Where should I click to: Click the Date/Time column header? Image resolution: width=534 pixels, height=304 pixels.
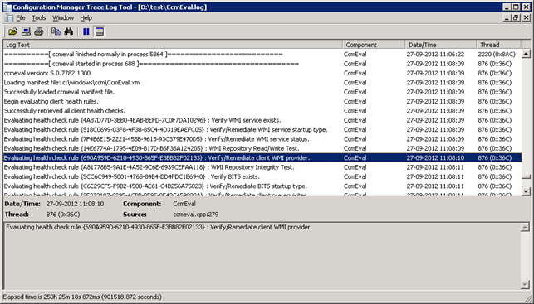pyautogui.click(x=441, y=45)
